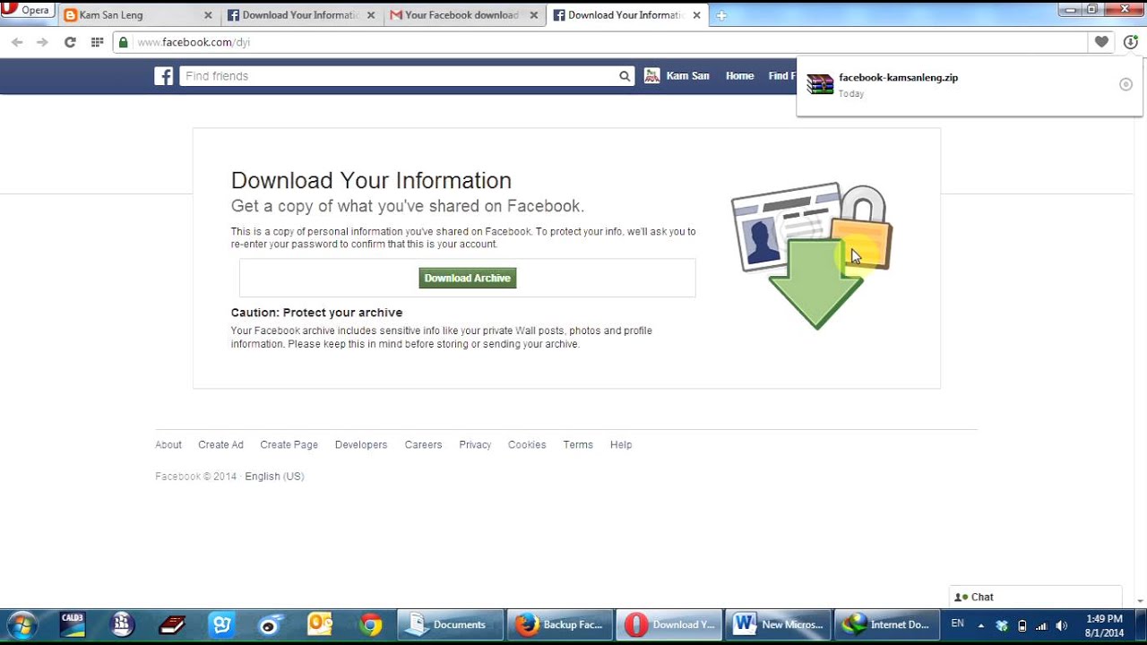Open Kam San profile link

pyautogui.click(x=687, y=76)
